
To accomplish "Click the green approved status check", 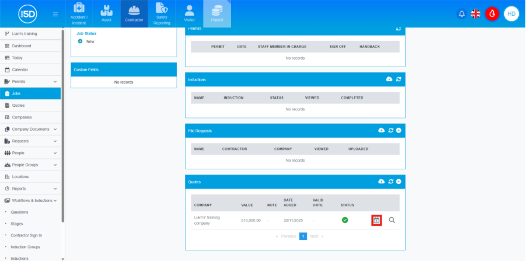I will (345, 220).
